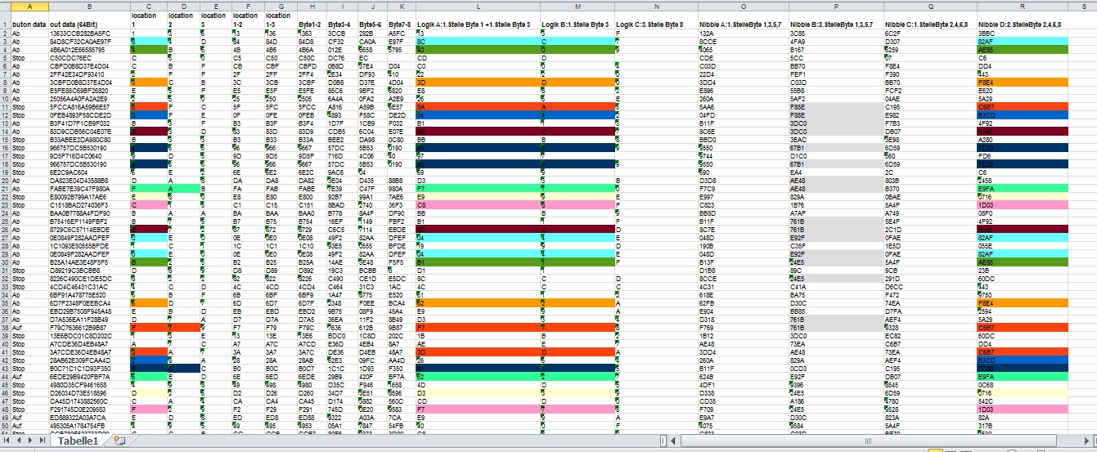This screenshot has height=452, width=1097.
Task: Insert a new worksheet via tab icon
Action: [119, 441]
